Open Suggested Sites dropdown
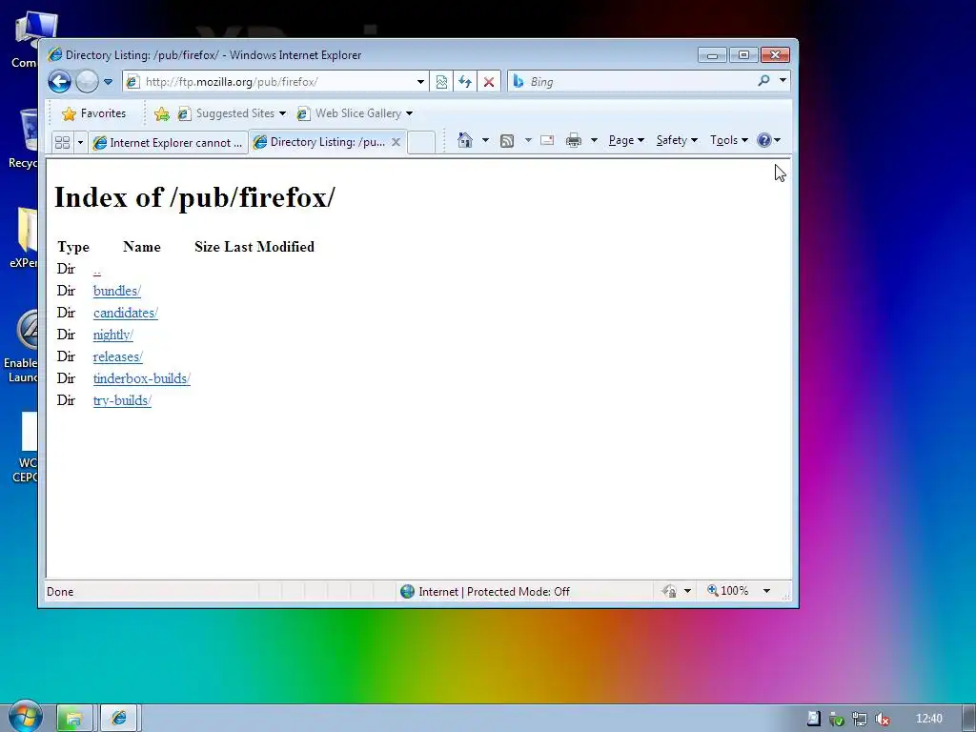976x732 pixels. coord(232,113)
